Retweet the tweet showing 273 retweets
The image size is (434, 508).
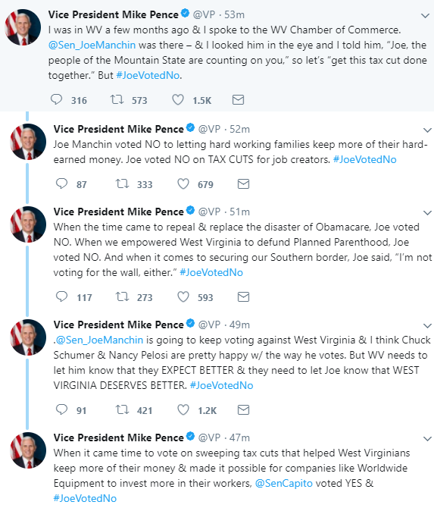pos(123,296)
